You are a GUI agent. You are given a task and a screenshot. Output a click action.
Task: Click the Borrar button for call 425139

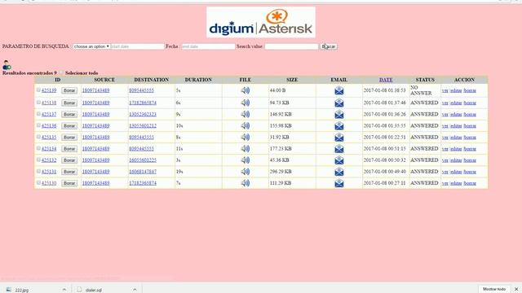pyautogui.click(x=69, y=90)
